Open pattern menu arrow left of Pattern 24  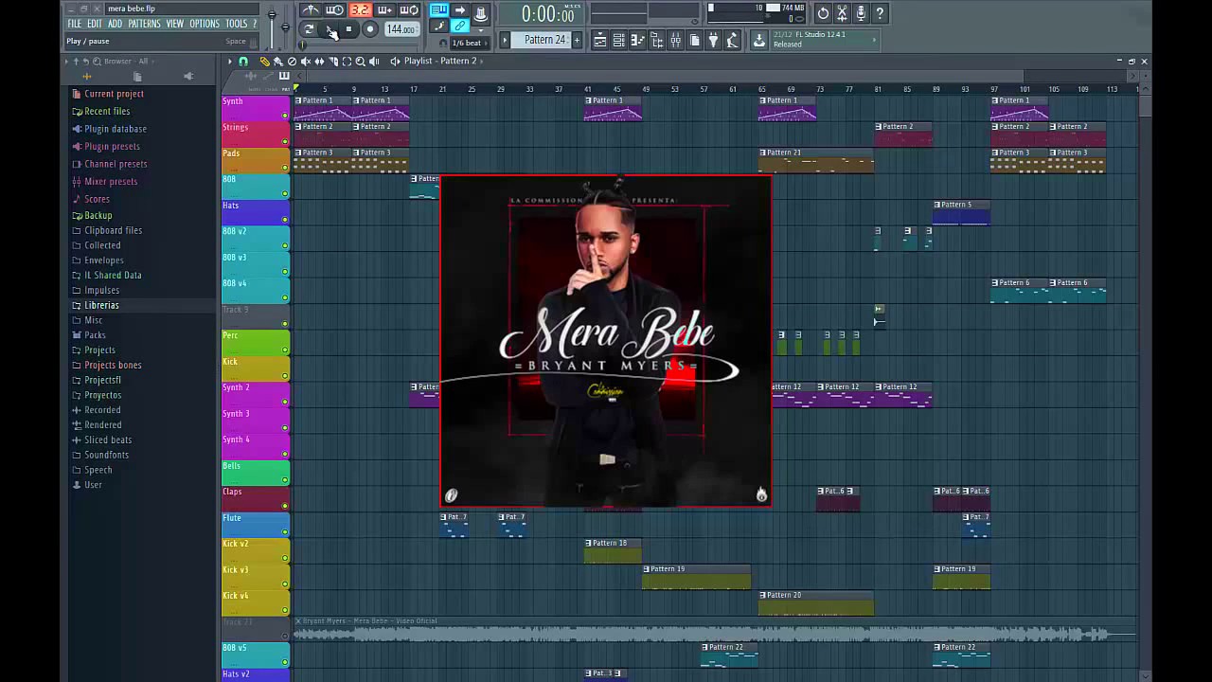[x=505, y=40]
